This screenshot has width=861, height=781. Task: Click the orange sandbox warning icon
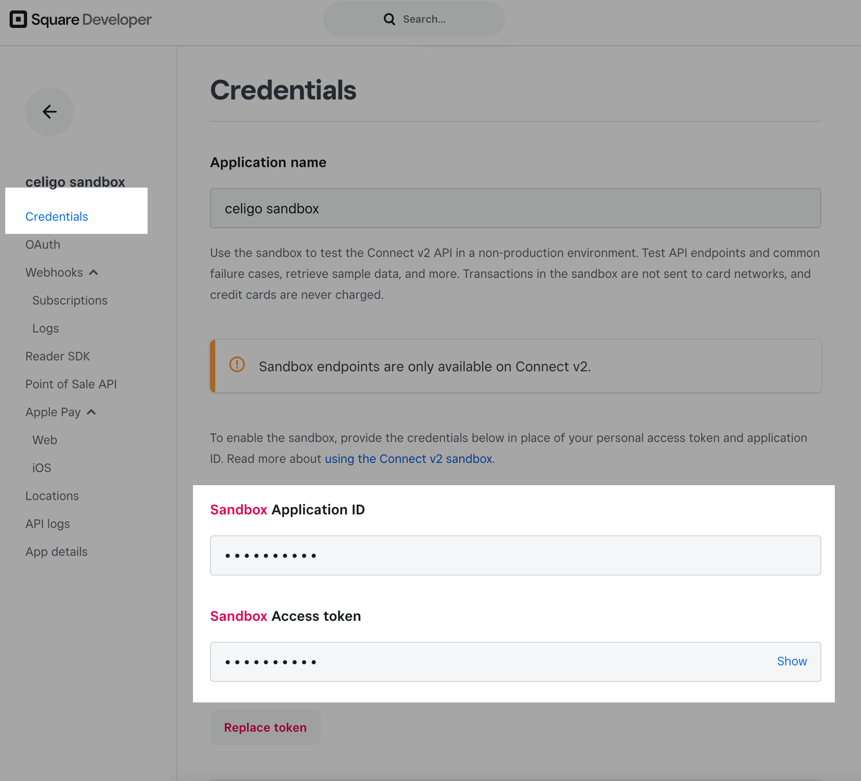[x=237, y=364]
